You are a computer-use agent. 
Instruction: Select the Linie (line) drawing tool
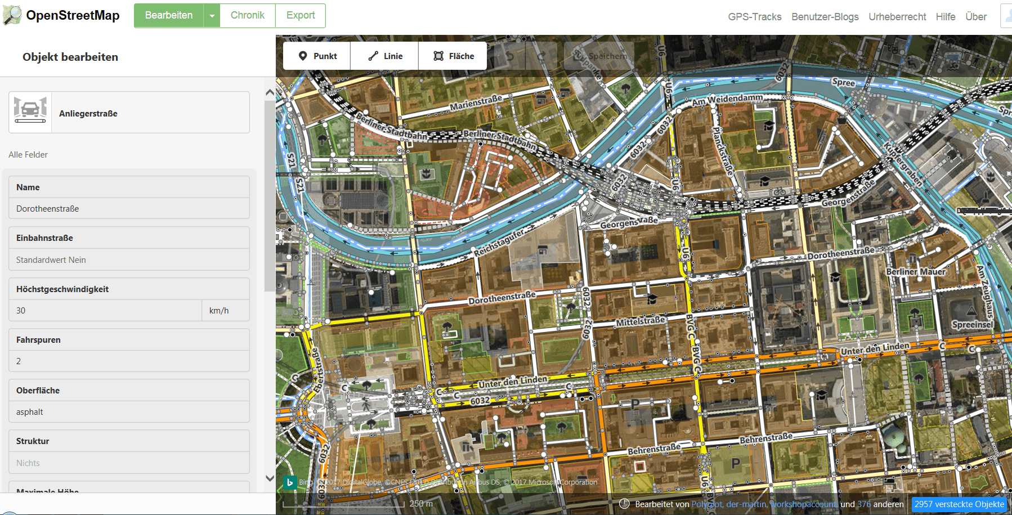tap(384, 56)
